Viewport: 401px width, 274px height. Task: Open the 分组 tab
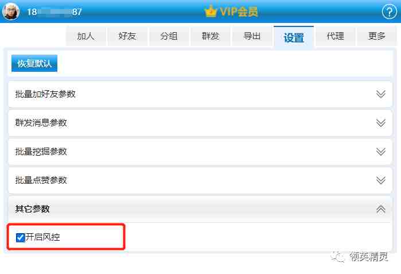169,36
